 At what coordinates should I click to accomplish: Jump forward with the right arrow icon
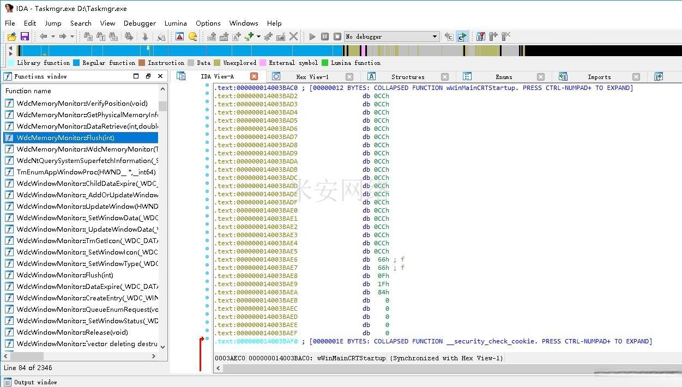(63, 37)
